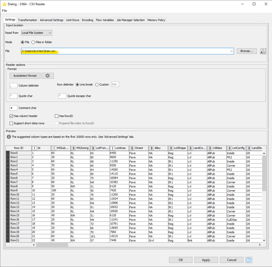Click the IR2 cell in Row12

click(177, 203)
